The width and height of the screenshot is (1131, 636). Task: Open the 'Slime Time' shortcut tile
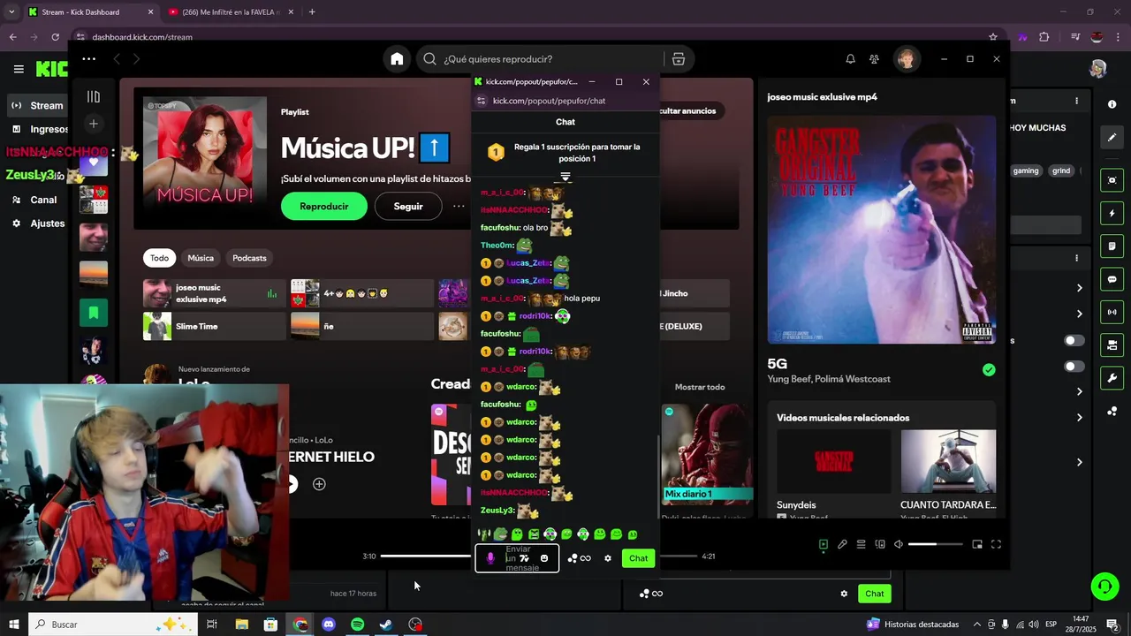[x=214, y=326]
